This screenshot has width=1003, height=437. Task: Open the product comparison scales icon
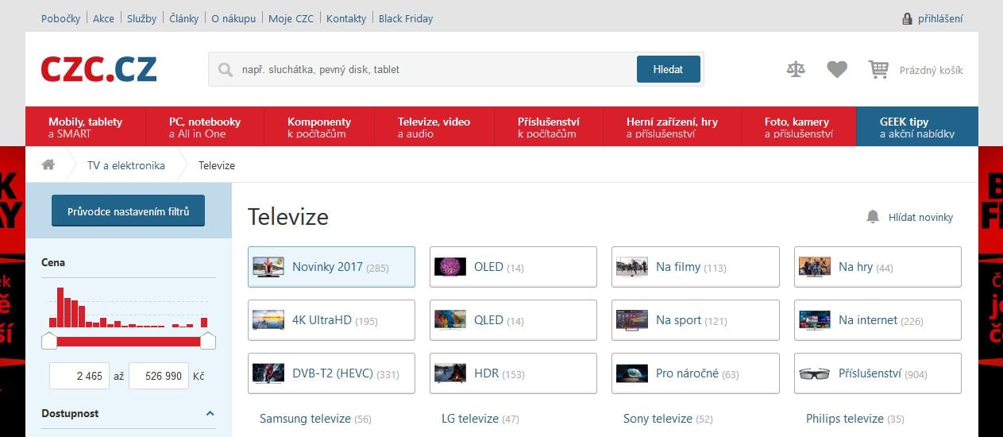click(x=795, y=70)
